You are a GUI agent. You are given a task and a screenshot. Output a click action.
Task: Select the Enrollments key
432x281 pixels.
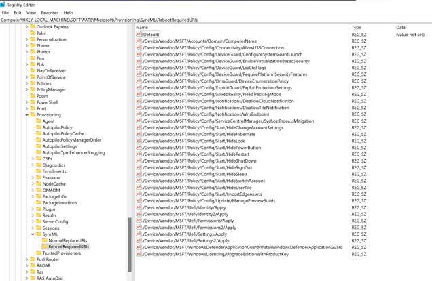(x=54, y=171)
